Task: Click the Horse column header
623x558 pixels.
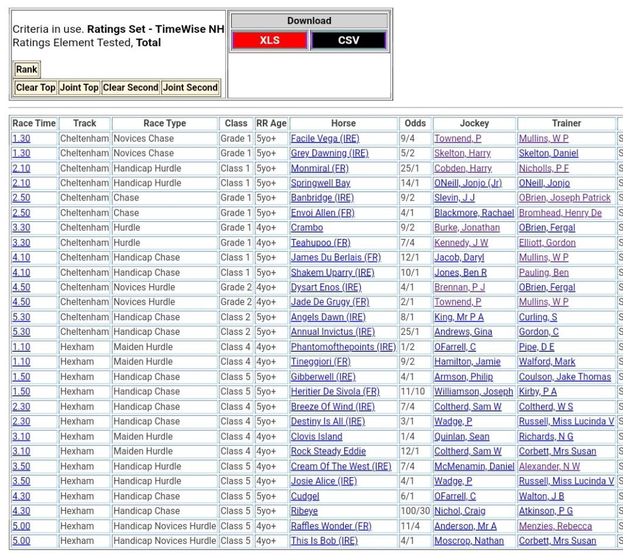Action: tap(343, 123)
